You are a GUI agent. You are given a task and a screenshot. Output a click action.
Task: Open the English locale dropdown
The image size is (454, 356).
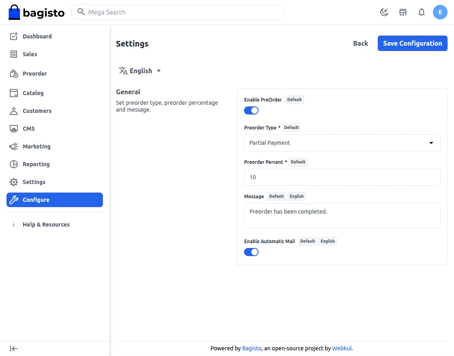click(x=140, y=71)
